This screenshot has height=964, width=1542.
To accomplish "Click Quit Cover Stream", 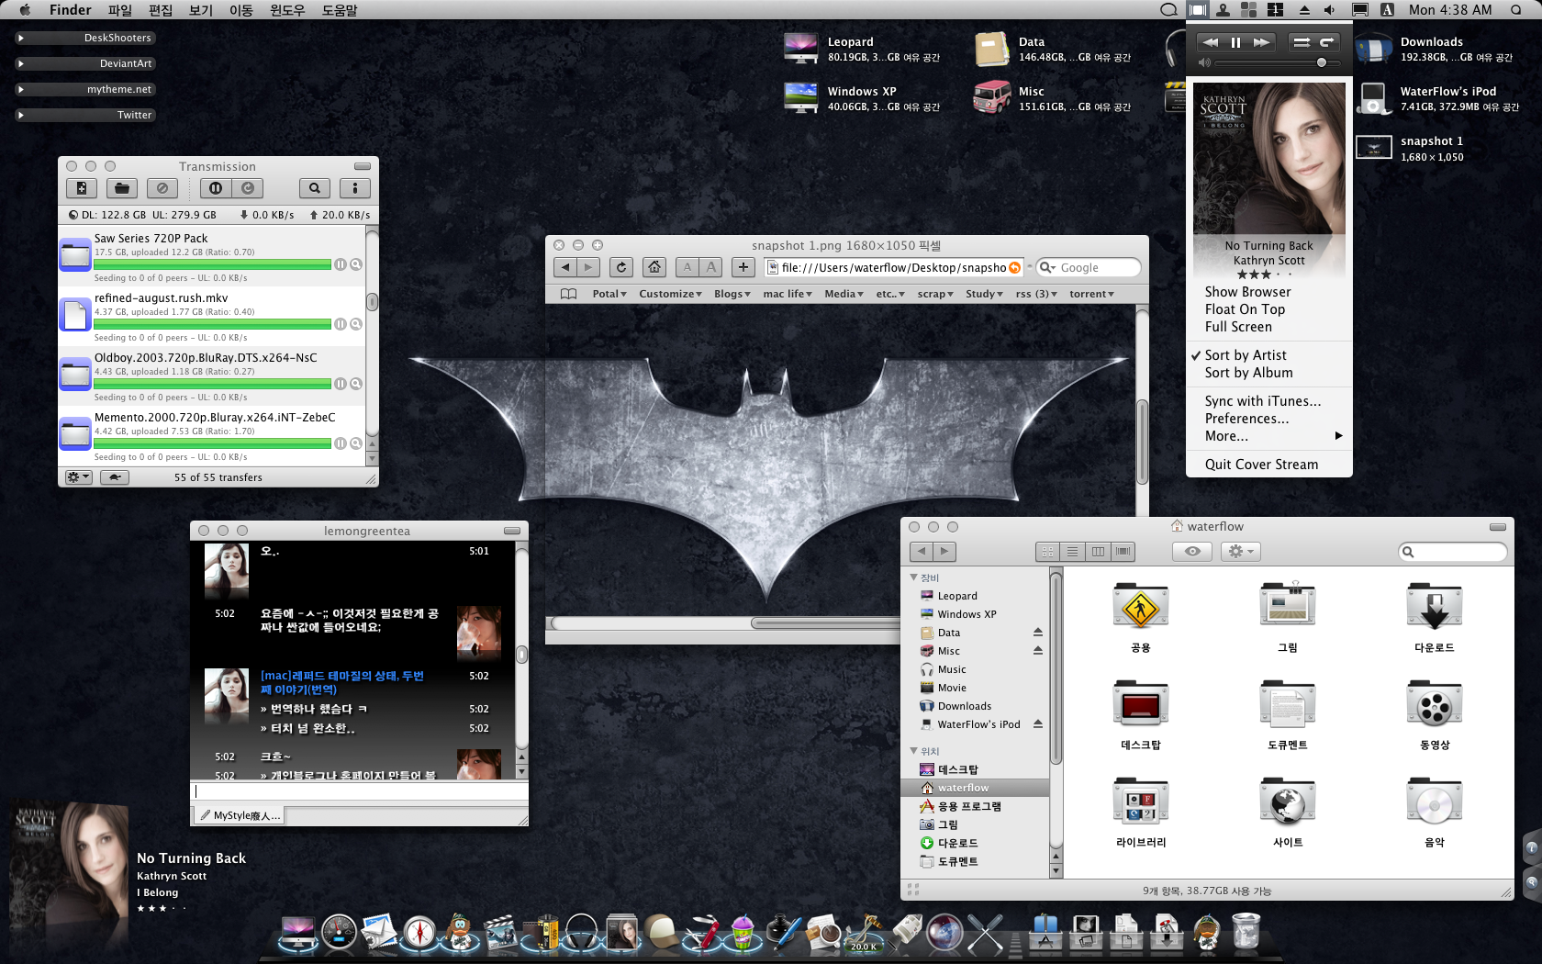I will coord(1269,465).
